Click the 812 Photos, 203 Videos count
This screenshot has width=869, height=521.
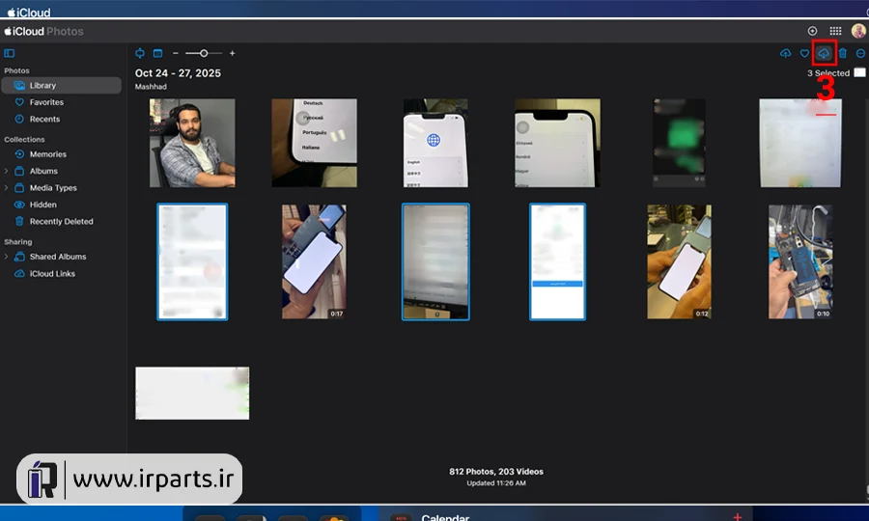point(496,472)
